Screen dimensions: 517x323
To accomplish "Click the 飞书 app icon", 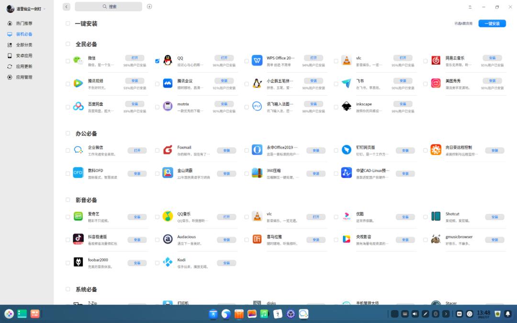I will (346, 83).
